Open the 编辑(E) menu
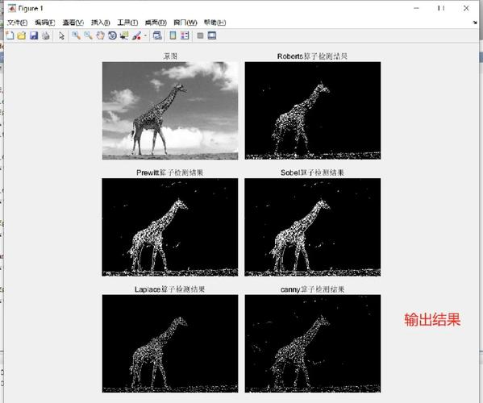This screenshot has width=483, height=403. point(45,23)
